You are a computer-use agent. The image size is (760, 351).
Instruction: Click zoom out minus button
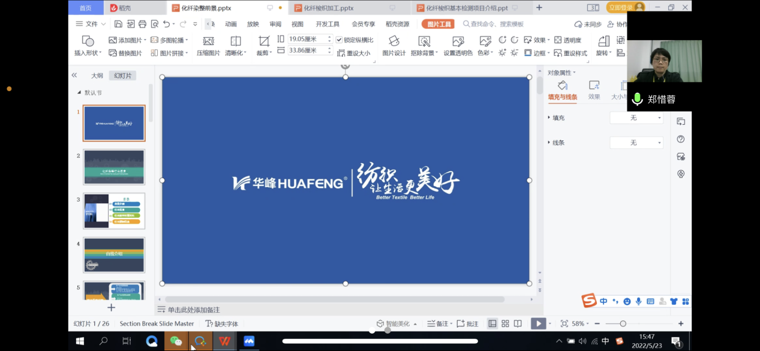pyautogui.click(x=597, y=323)
